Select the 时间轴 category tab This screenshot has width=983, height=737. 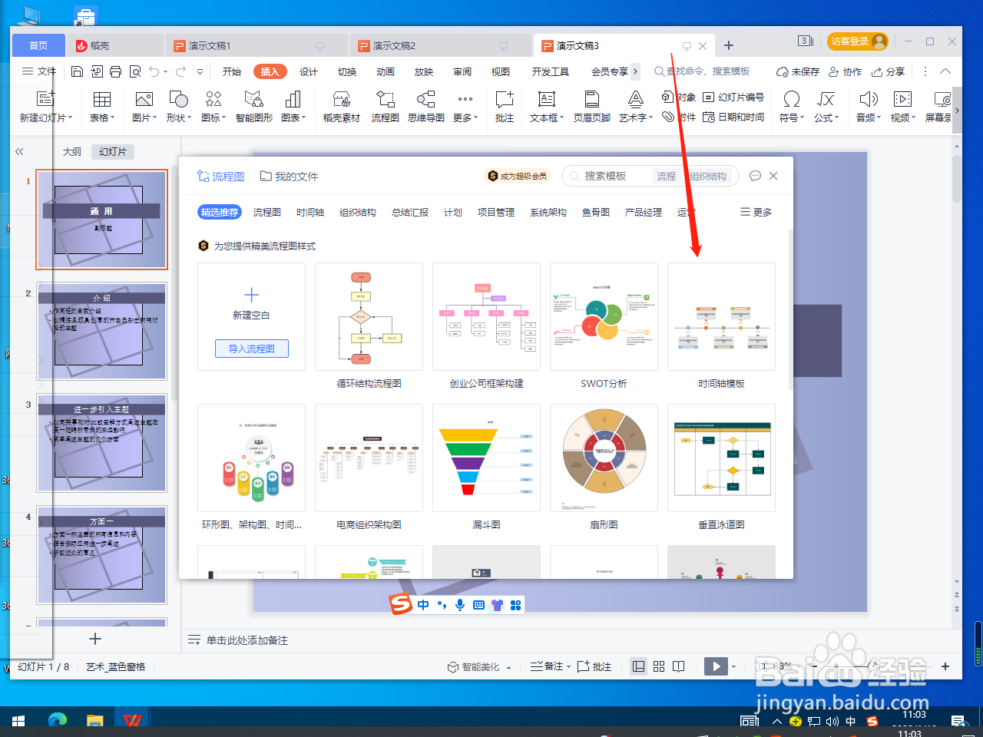click(310, 212)
